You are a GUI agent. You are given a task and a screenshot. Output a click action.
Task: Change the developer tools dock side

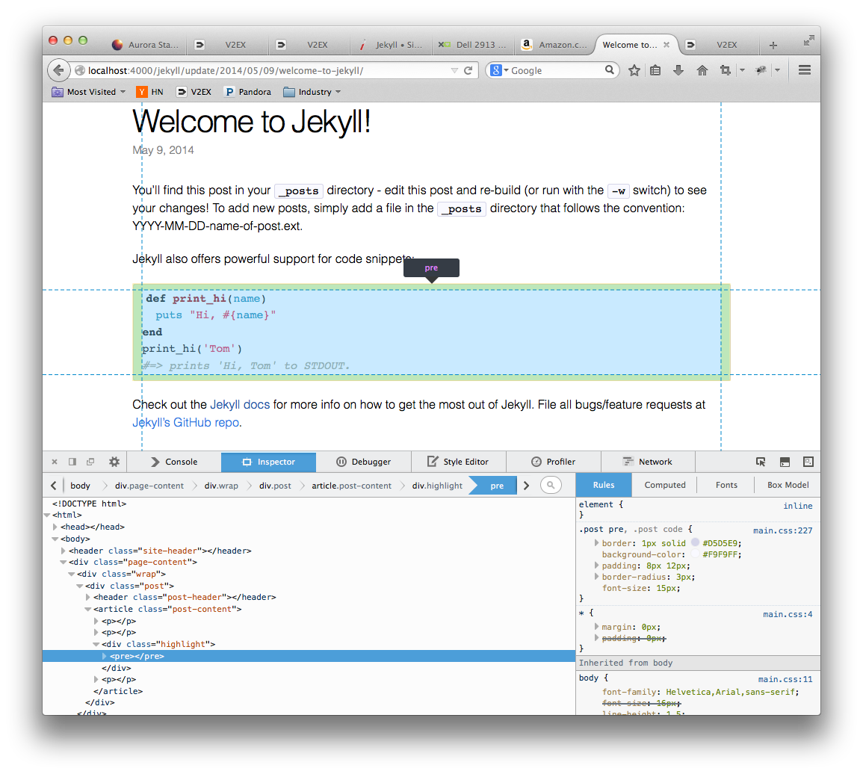tap(72, 462)
